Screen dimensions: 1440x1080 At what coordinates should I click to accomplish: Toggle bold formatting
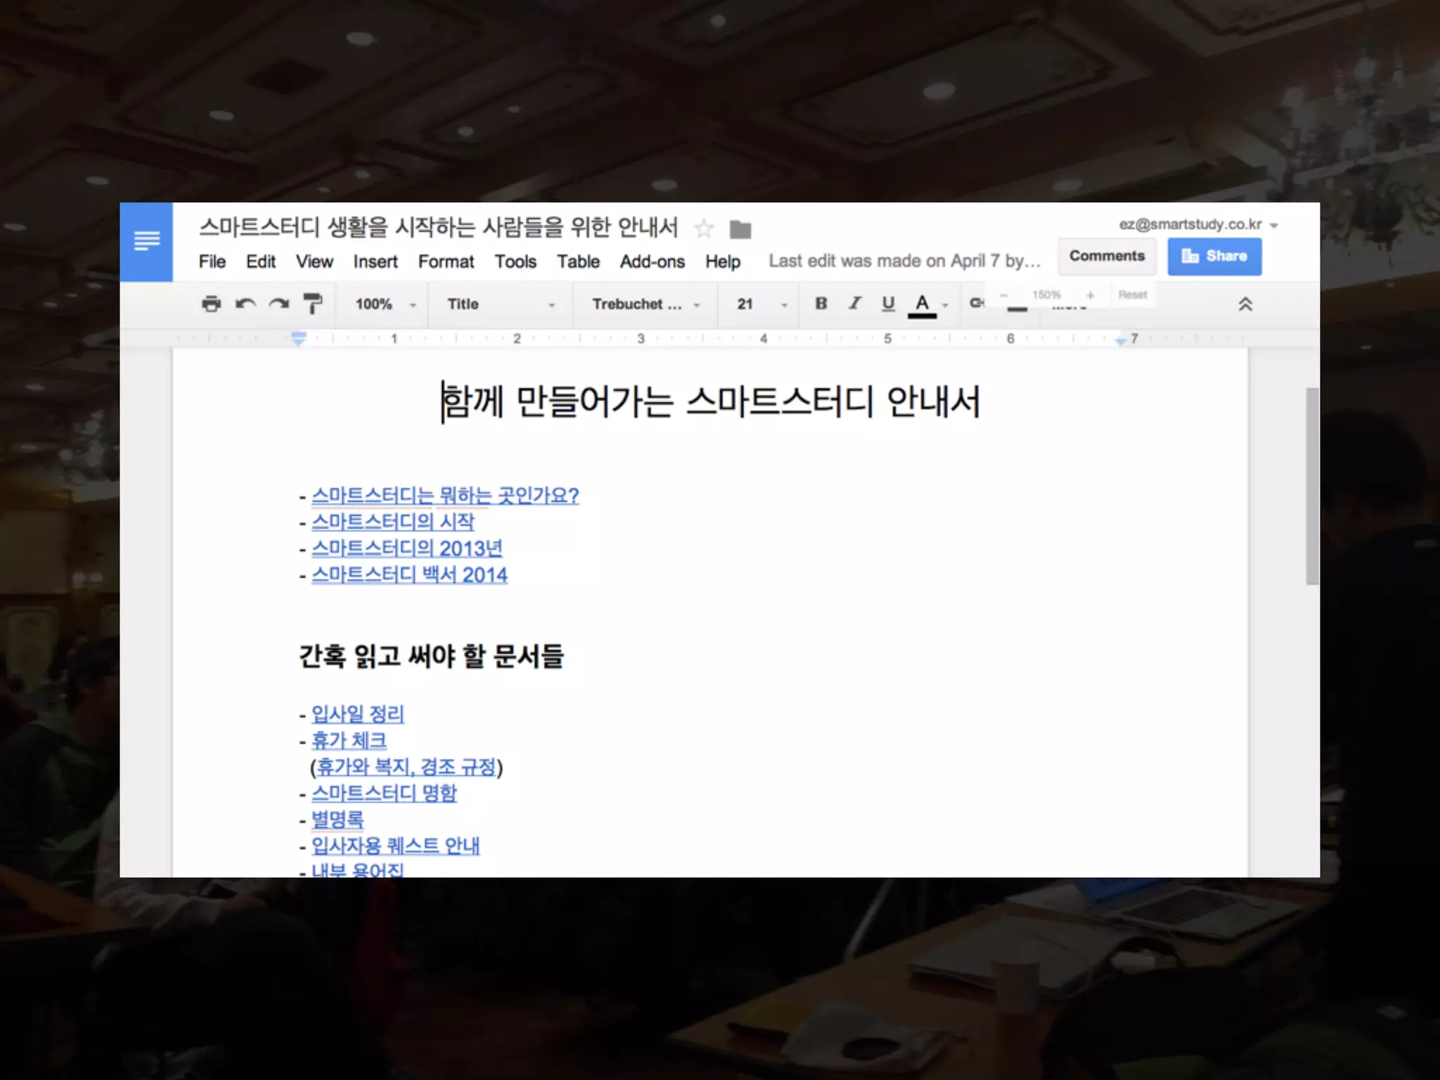[821, 303]
